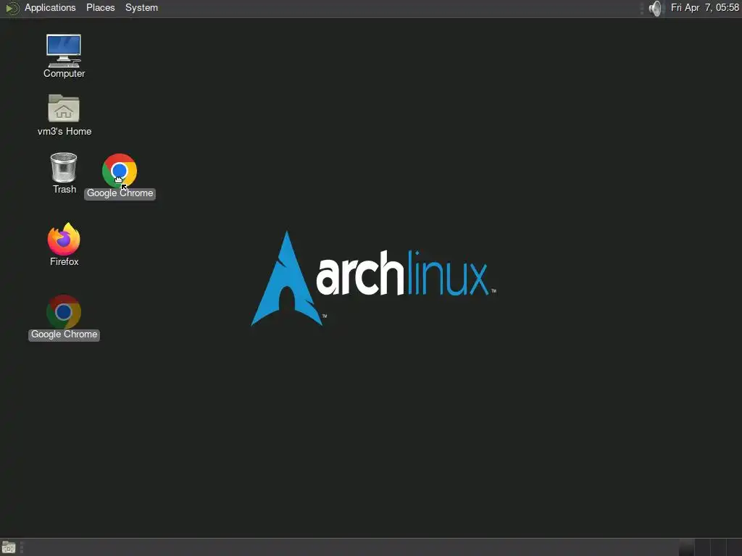Screen dimensions: 742x556
Task: Select the Google Chrome icon beside Trash
Action: [120, 170]
